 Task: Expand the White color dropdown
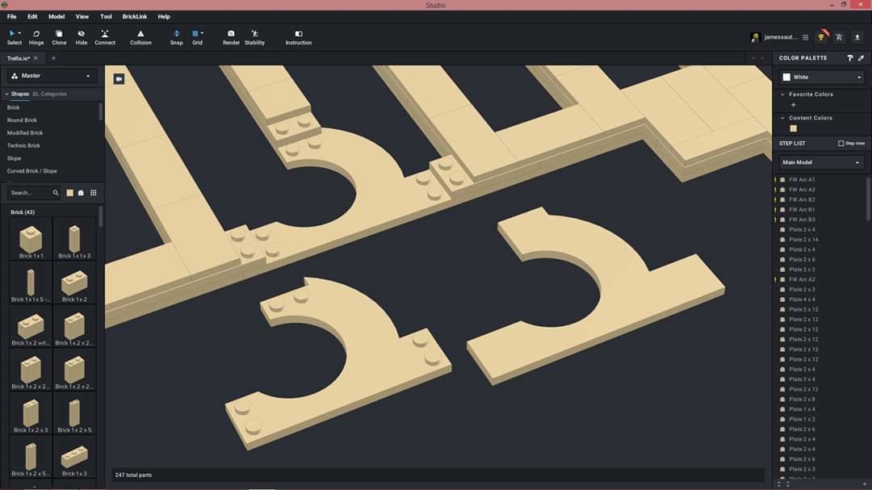822,77
